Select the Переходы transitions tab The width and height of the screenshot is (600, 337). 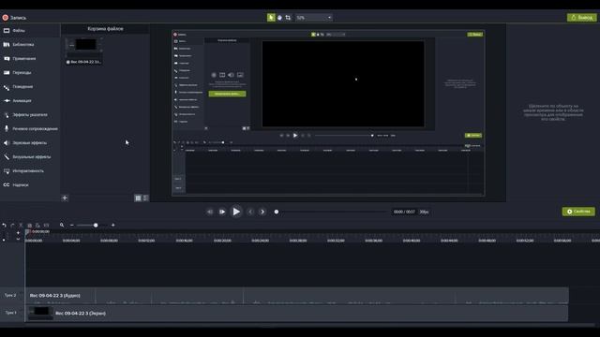30,73
